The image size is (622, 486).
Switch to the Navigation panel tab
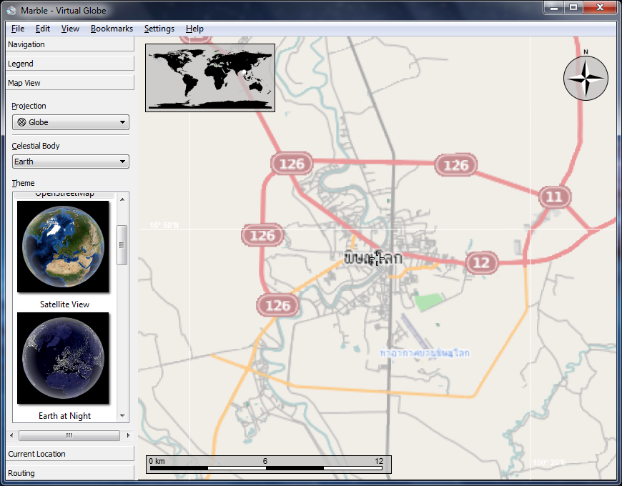[x=70, y=44]
